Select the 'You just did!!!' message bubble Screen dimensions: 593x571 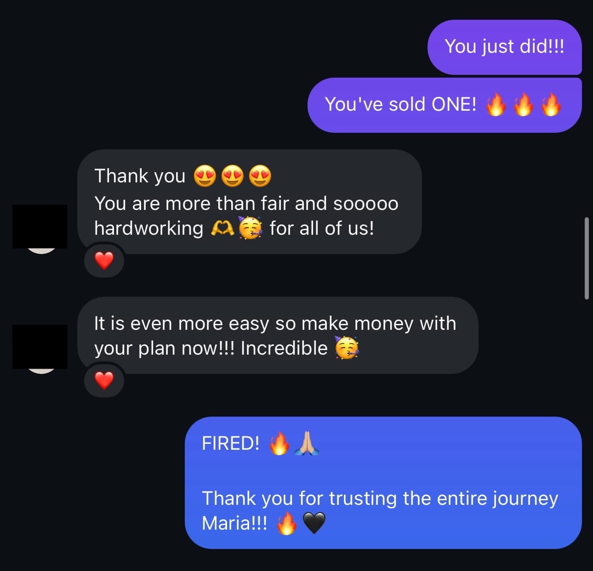pos(504,47)
